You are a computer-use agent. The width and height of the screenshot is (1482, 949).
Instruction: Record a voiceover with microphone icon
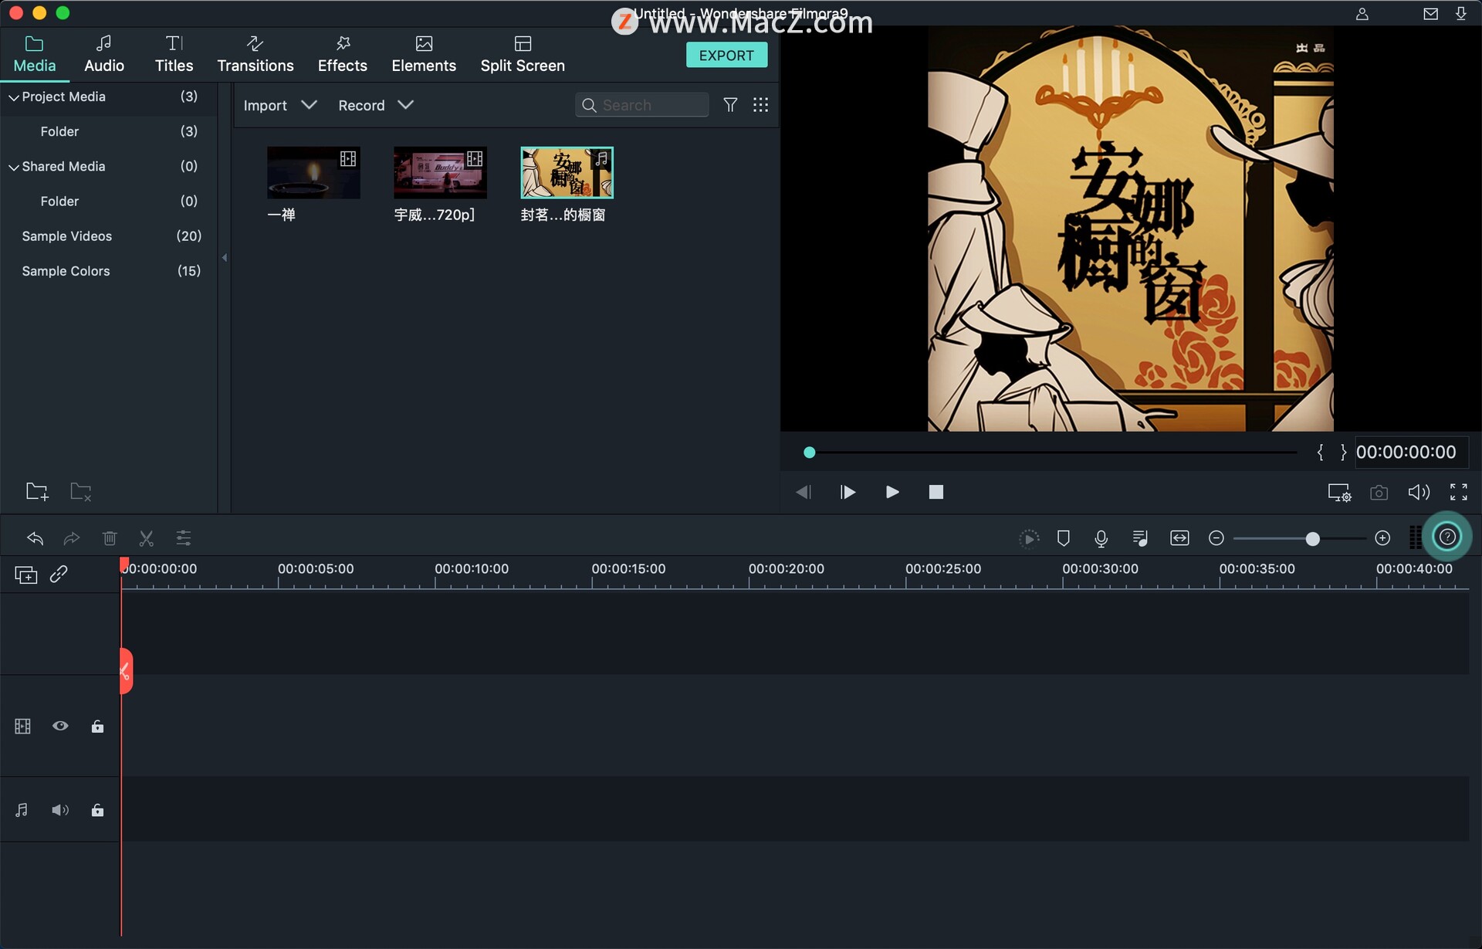click(x=1101, y=538)
